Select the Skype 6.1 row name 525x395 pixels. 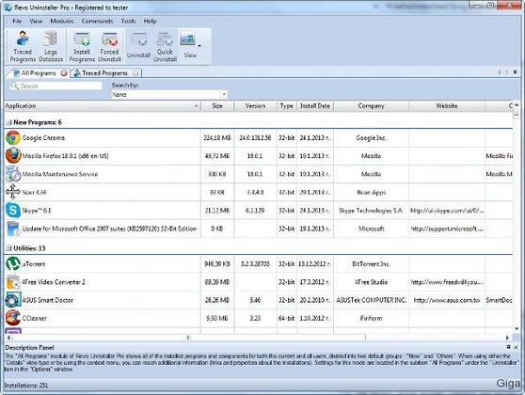point(37,211)
